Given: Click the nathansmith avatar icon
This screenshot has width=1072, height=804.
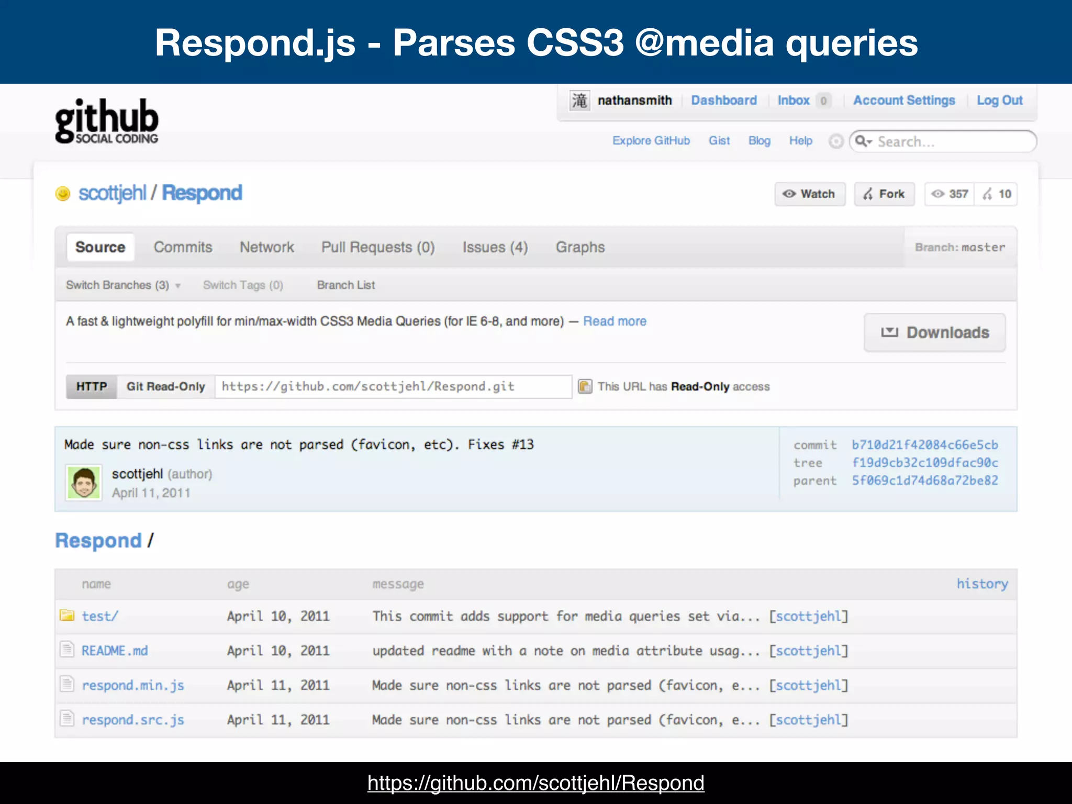Looking at the screenshot, I should click(579, 100).
